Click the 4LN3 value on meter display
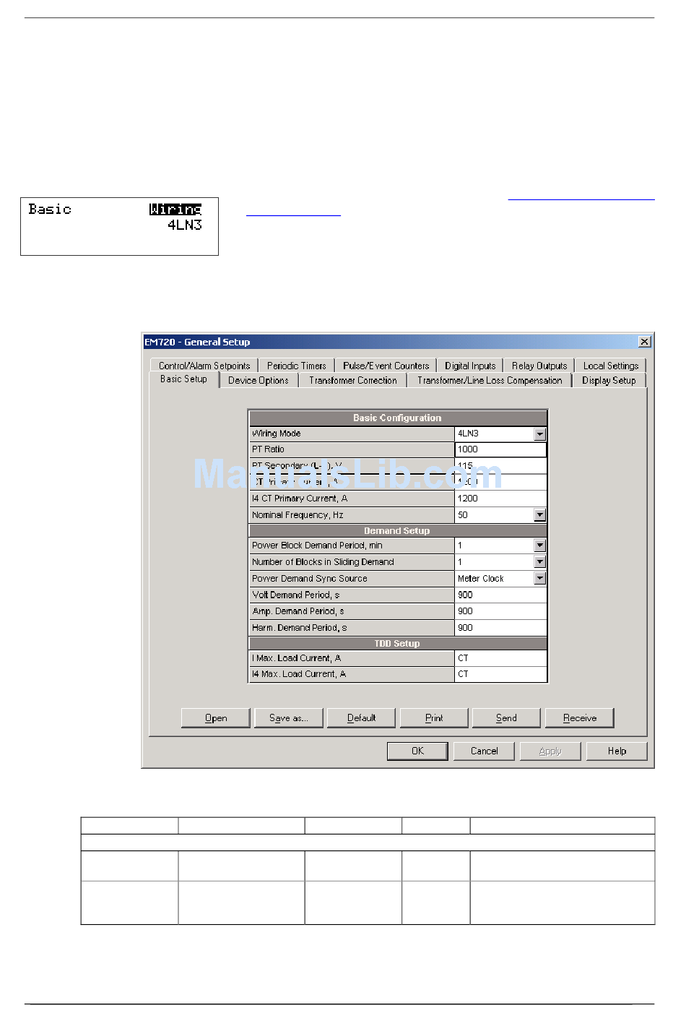Viewport: 686px width, 1026px height. pos(185,225)
